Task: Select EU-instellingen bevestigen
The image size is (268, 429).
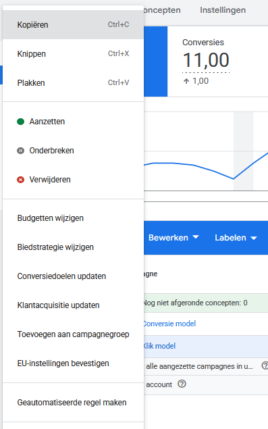Action: [73, 363]
